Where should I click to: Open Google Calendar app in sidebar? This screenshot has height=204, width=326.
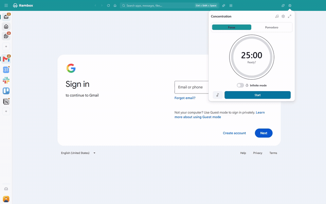6,70
